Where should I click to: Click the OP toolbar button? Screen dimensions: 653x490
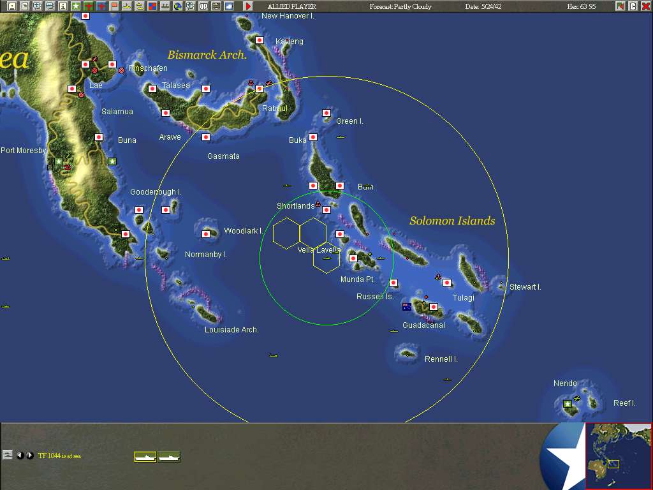pyautogui.click(x=203, y=6)
